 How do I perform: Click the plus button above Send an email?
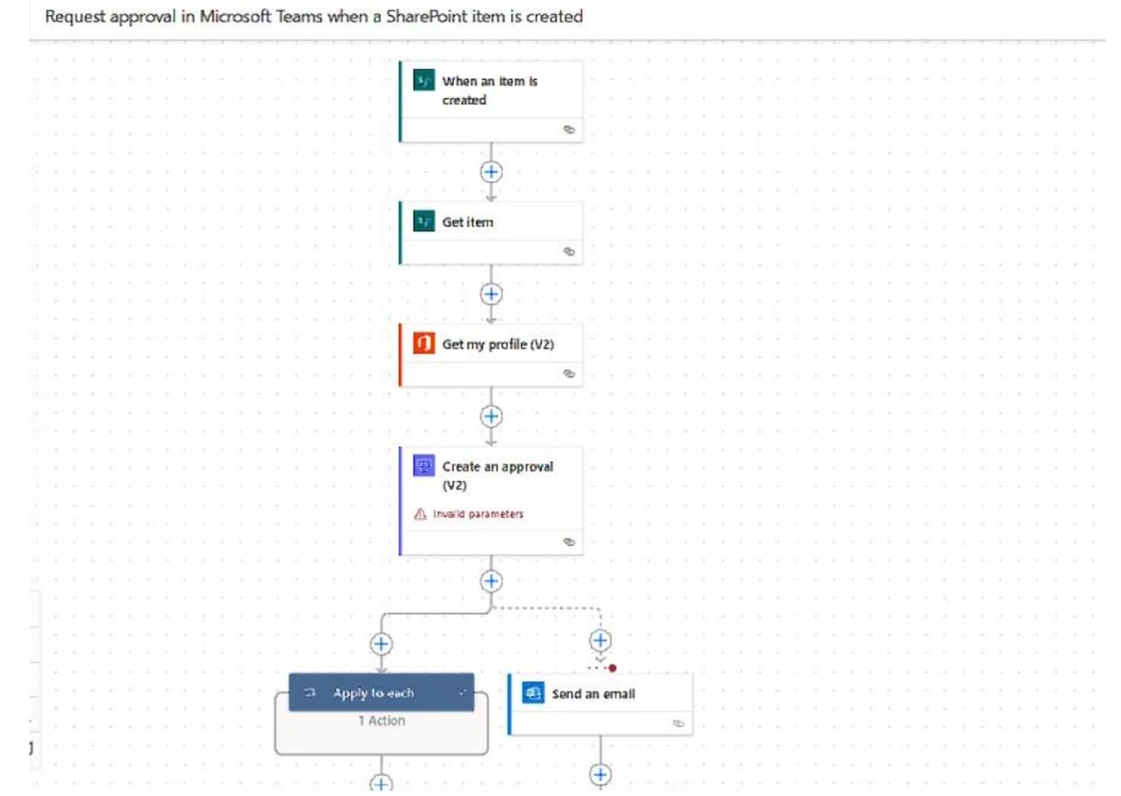click(x=601, y=640)
